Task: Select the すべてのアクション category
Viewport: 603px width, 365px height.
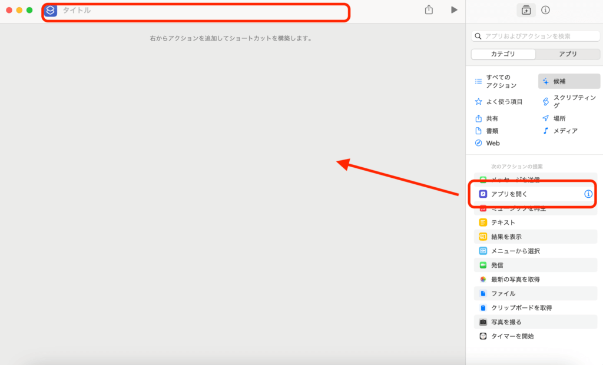Action: pyautogui.click(x=498, y=81)
